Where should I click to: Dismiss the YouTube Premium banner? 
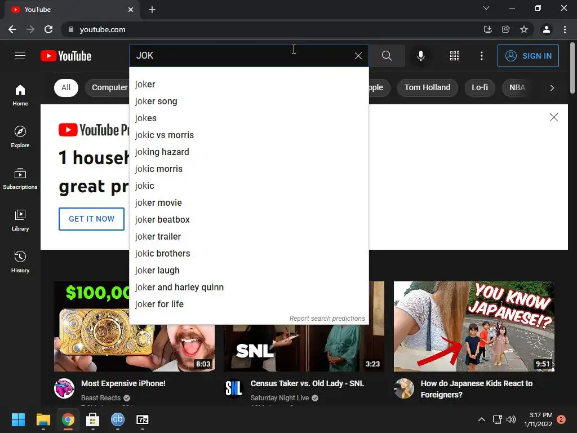pyautogui.click(x=553, y=117)
